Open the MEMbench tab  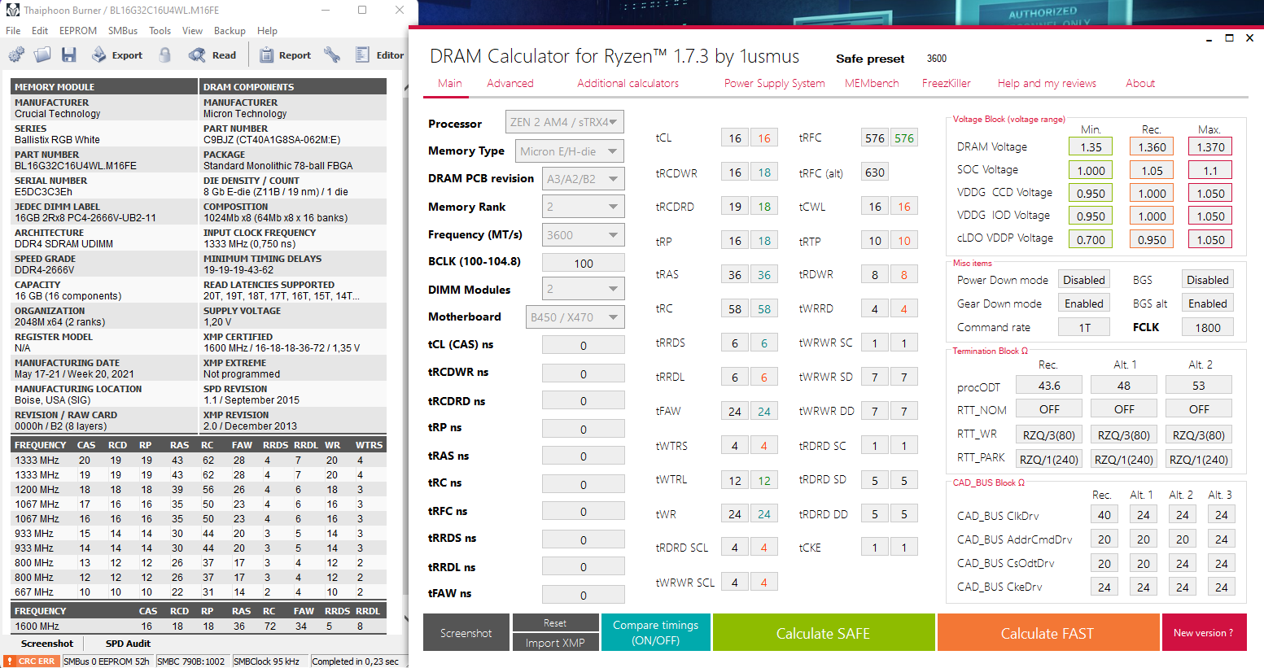pyautogui.click(x=872, y=83)
